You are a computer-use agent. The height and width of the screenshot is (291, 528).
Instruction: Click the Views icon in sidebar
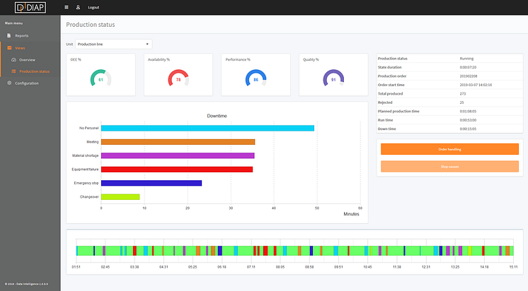[x=9, y=48]
